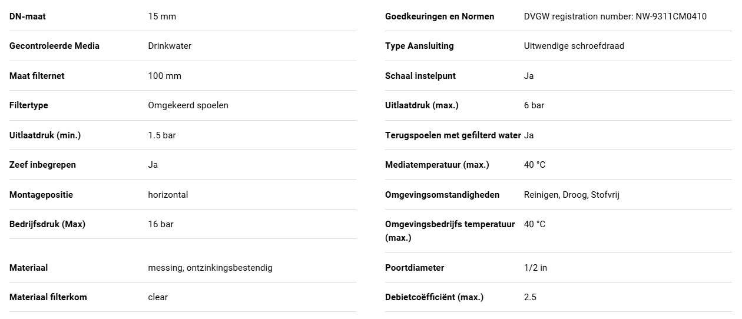Click Terugspoelen met gefilterd water label

453,135
